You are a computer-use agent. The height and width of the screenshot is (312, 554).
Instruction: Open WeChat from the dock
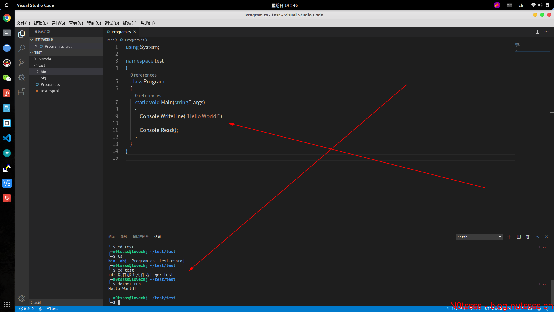[x=7, y=78]
